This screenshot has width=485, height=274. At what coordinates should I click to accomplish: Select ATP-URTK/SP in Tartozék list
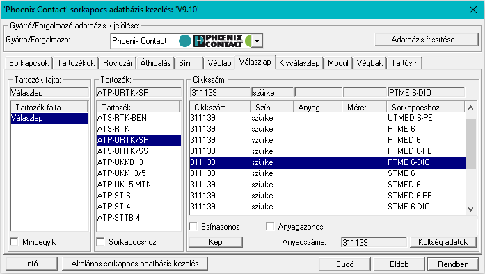[139, 140]
